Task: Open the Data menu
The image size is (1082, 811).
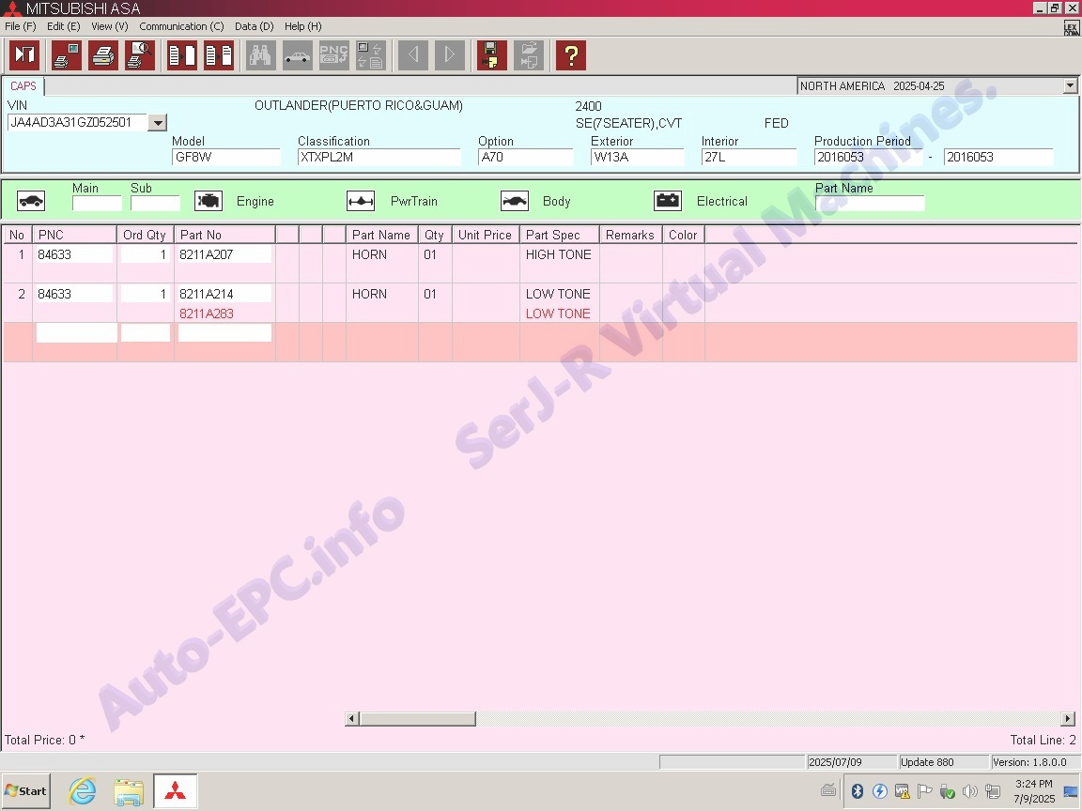Action: (x=254, y=26)
